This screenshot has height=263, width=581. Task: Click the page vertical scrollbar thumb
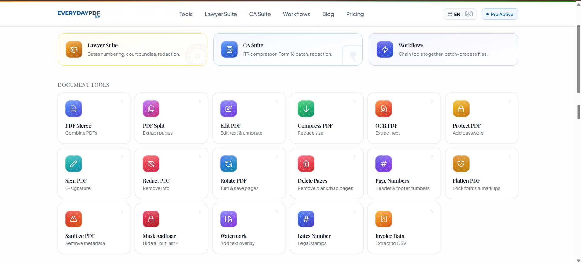click(579, 59)
